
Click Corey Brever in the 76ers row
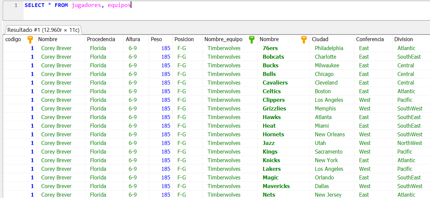[x=56, y=48]
